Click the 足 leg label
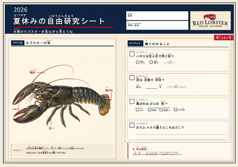The width and height of the screenshot is (238, 167). click(50, 128)
